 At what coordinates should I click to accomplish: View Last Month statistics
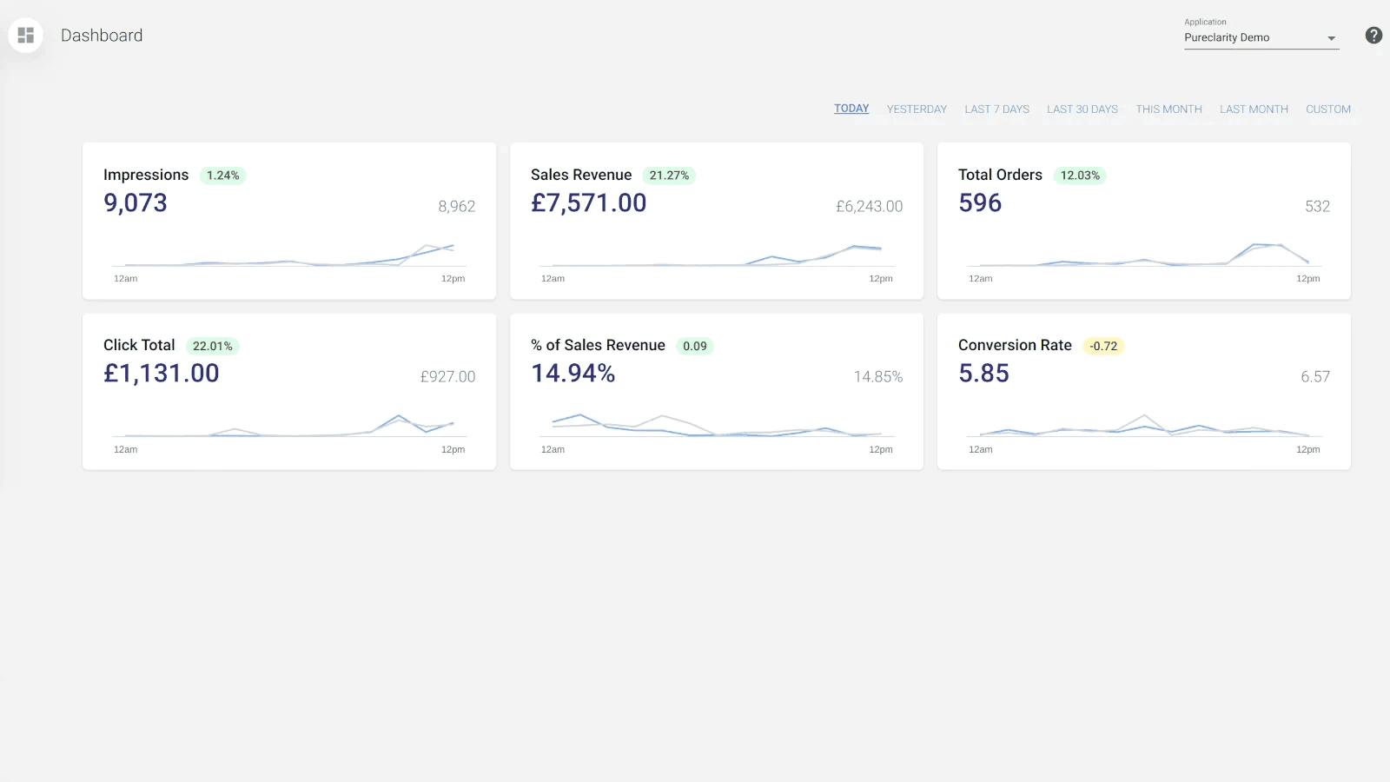tap(1254, 109)
